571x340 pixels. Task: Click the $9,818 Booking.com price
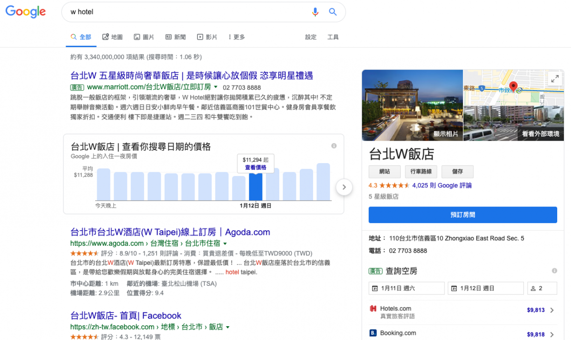click(536, 335)
